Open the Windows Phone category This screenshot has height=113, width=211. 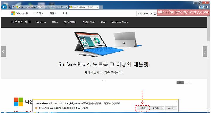(120, 22)
